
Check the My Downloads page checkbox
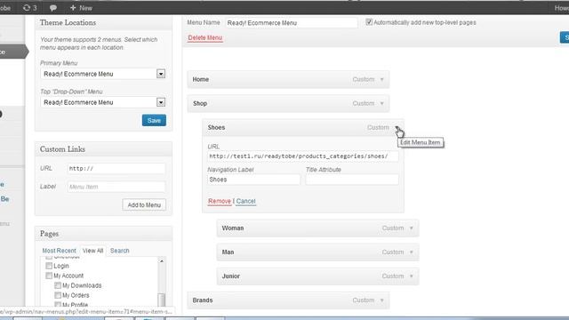(58, 285)
